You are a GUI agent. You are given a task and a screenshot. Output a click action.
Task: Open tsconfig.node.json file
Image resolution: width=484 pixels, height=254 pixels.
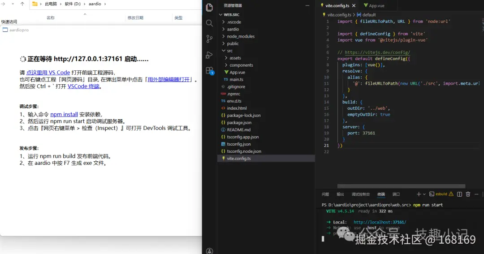pos(244,151)
